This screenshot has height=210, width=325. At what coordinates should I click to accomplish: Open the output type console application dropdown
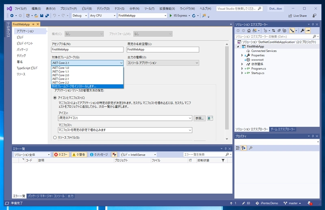pos(163,63)
